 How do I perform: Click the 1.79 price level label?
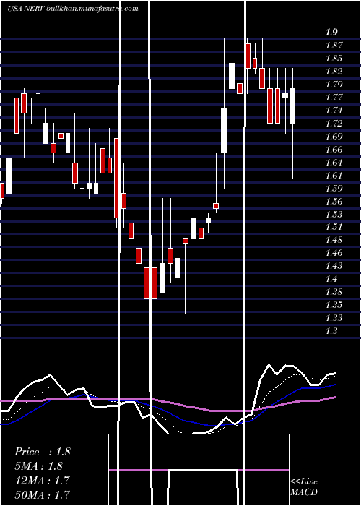point(334,85)
